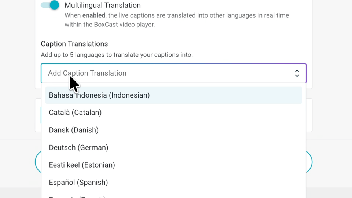Toggle the Multilingual Translation switch off
This screenshot has height=198, width=352.
tap(50, 5)
